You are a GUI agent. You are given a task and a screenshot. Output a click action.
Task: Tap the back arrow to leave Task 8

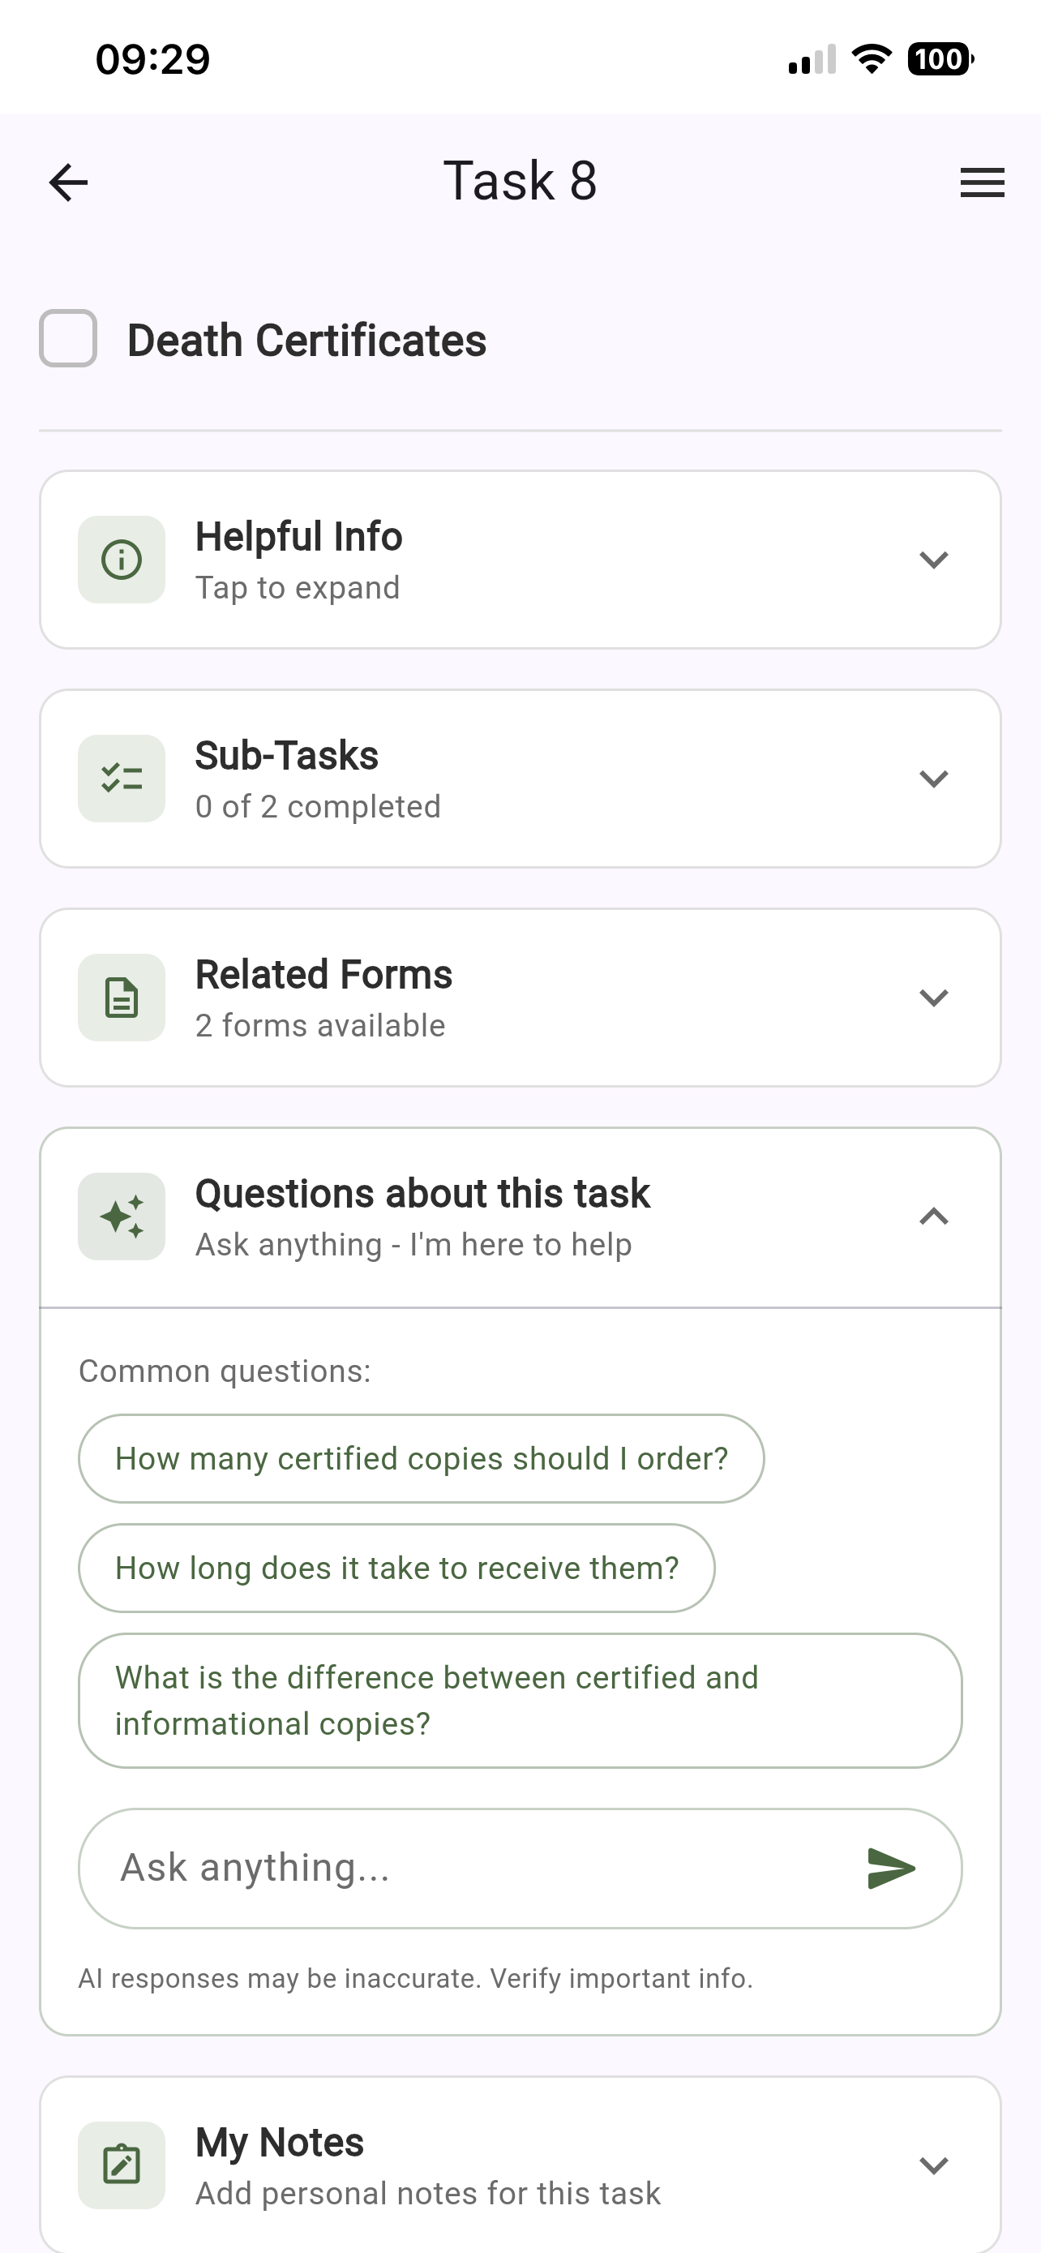coord(67,182)
